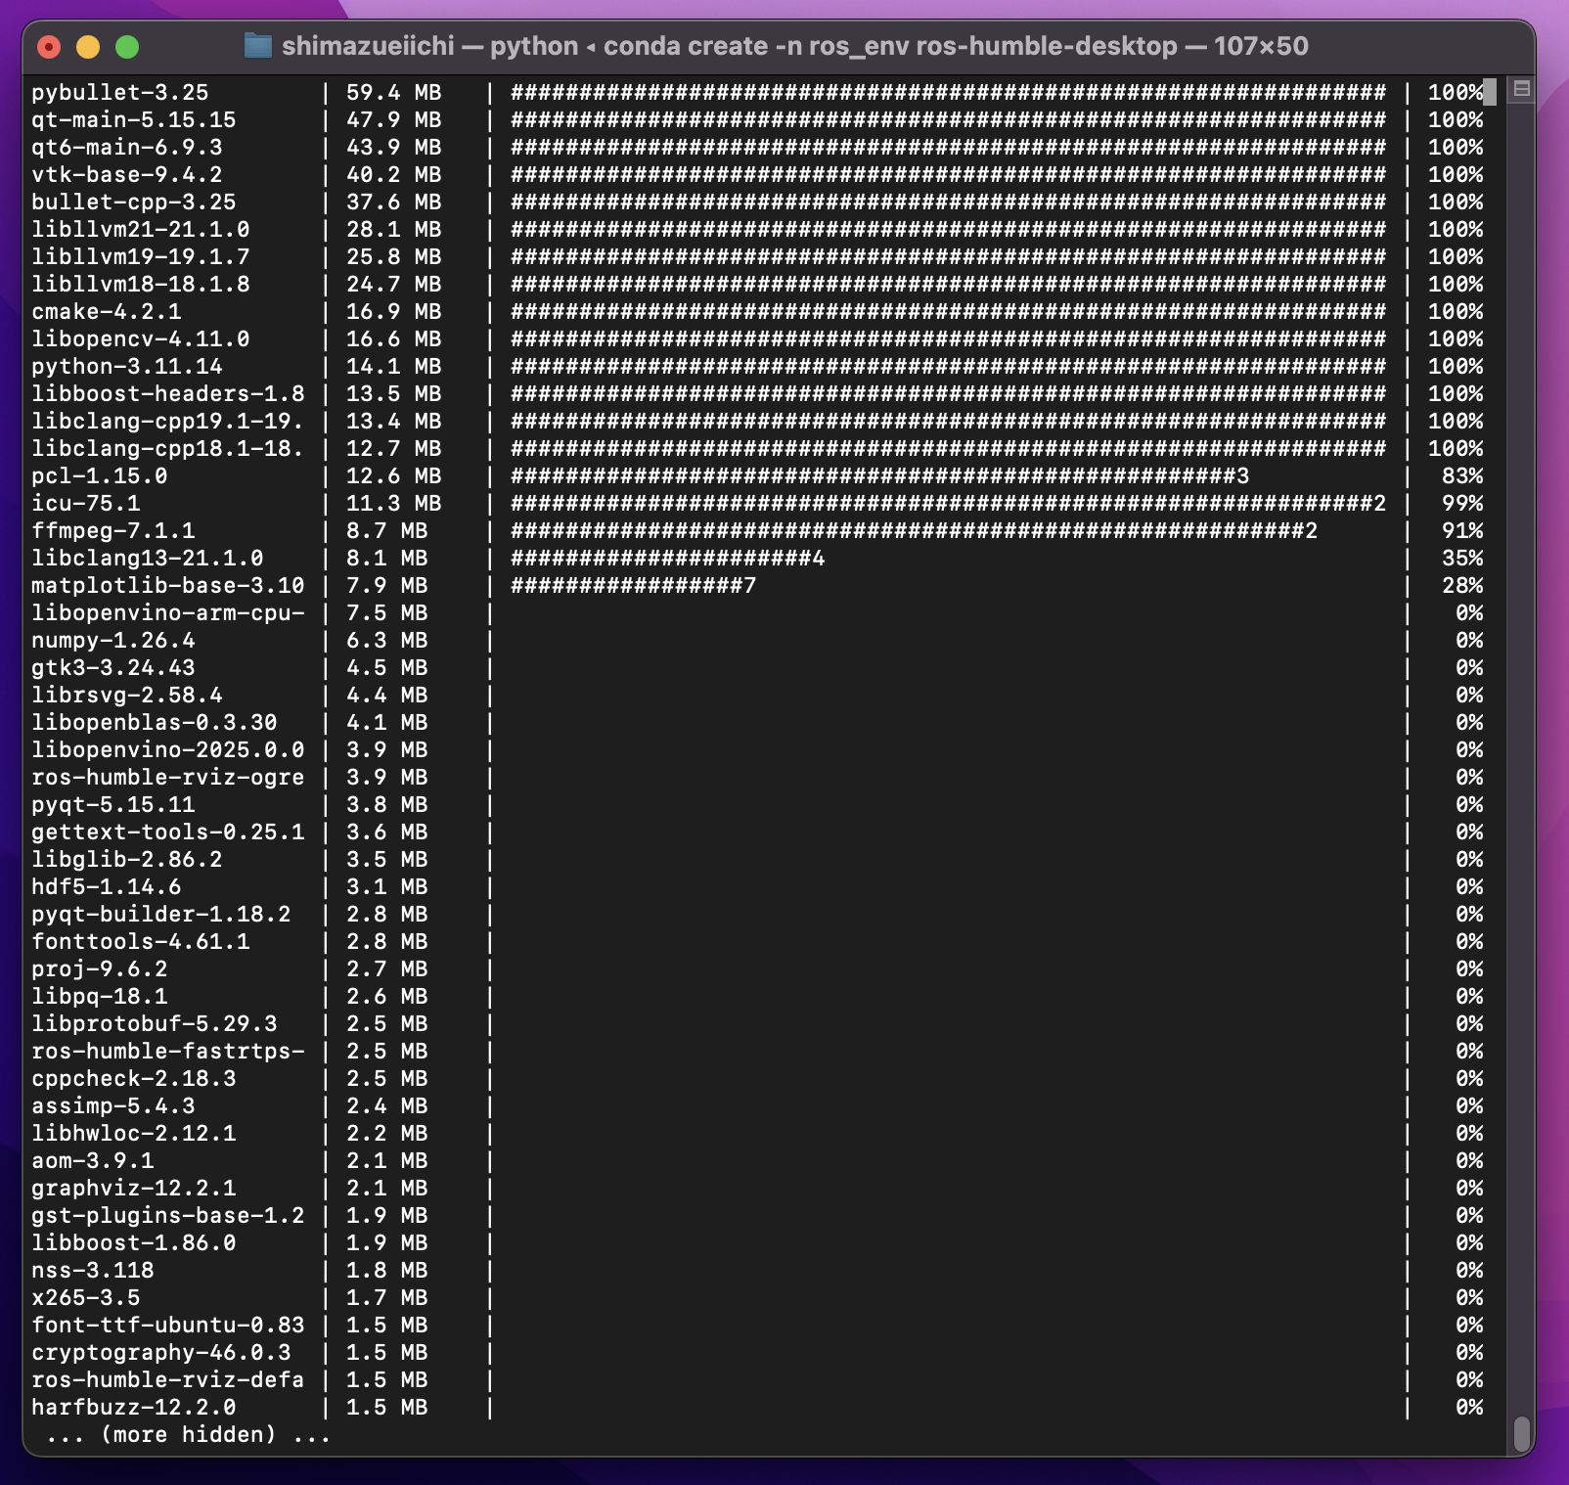Click the 59.4 MB size value
Viewport: 1569px width, 1485px height.
tap(393, 92)
